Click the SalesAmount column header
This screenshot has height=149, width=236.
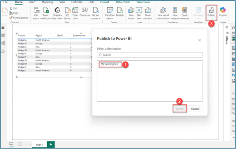(79, 35)
